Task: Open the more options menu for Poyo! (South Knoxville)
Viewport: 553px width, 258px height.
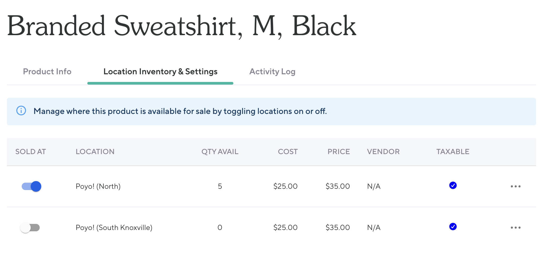Action: (x=515, y=228)
